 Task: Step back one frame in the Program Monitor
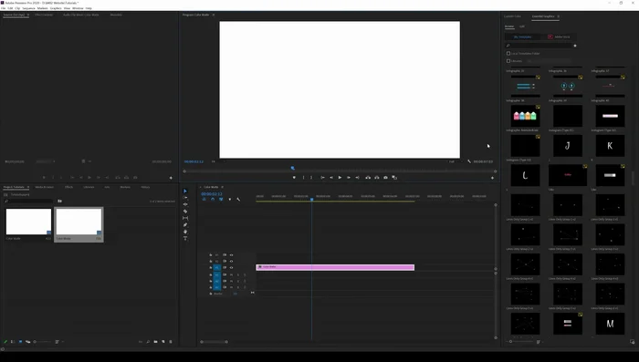(x=330, y=178)
